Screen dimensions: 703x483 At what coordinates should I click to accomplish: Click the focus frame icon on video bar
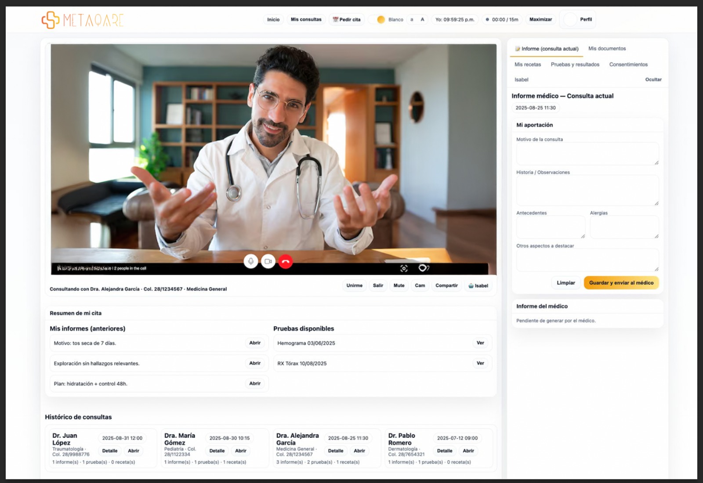[x=404, y=268]
